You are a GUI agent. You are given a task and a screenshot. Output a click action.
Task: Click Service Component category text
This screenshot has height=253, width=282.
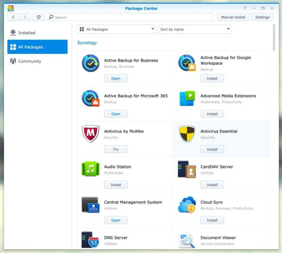217,244
